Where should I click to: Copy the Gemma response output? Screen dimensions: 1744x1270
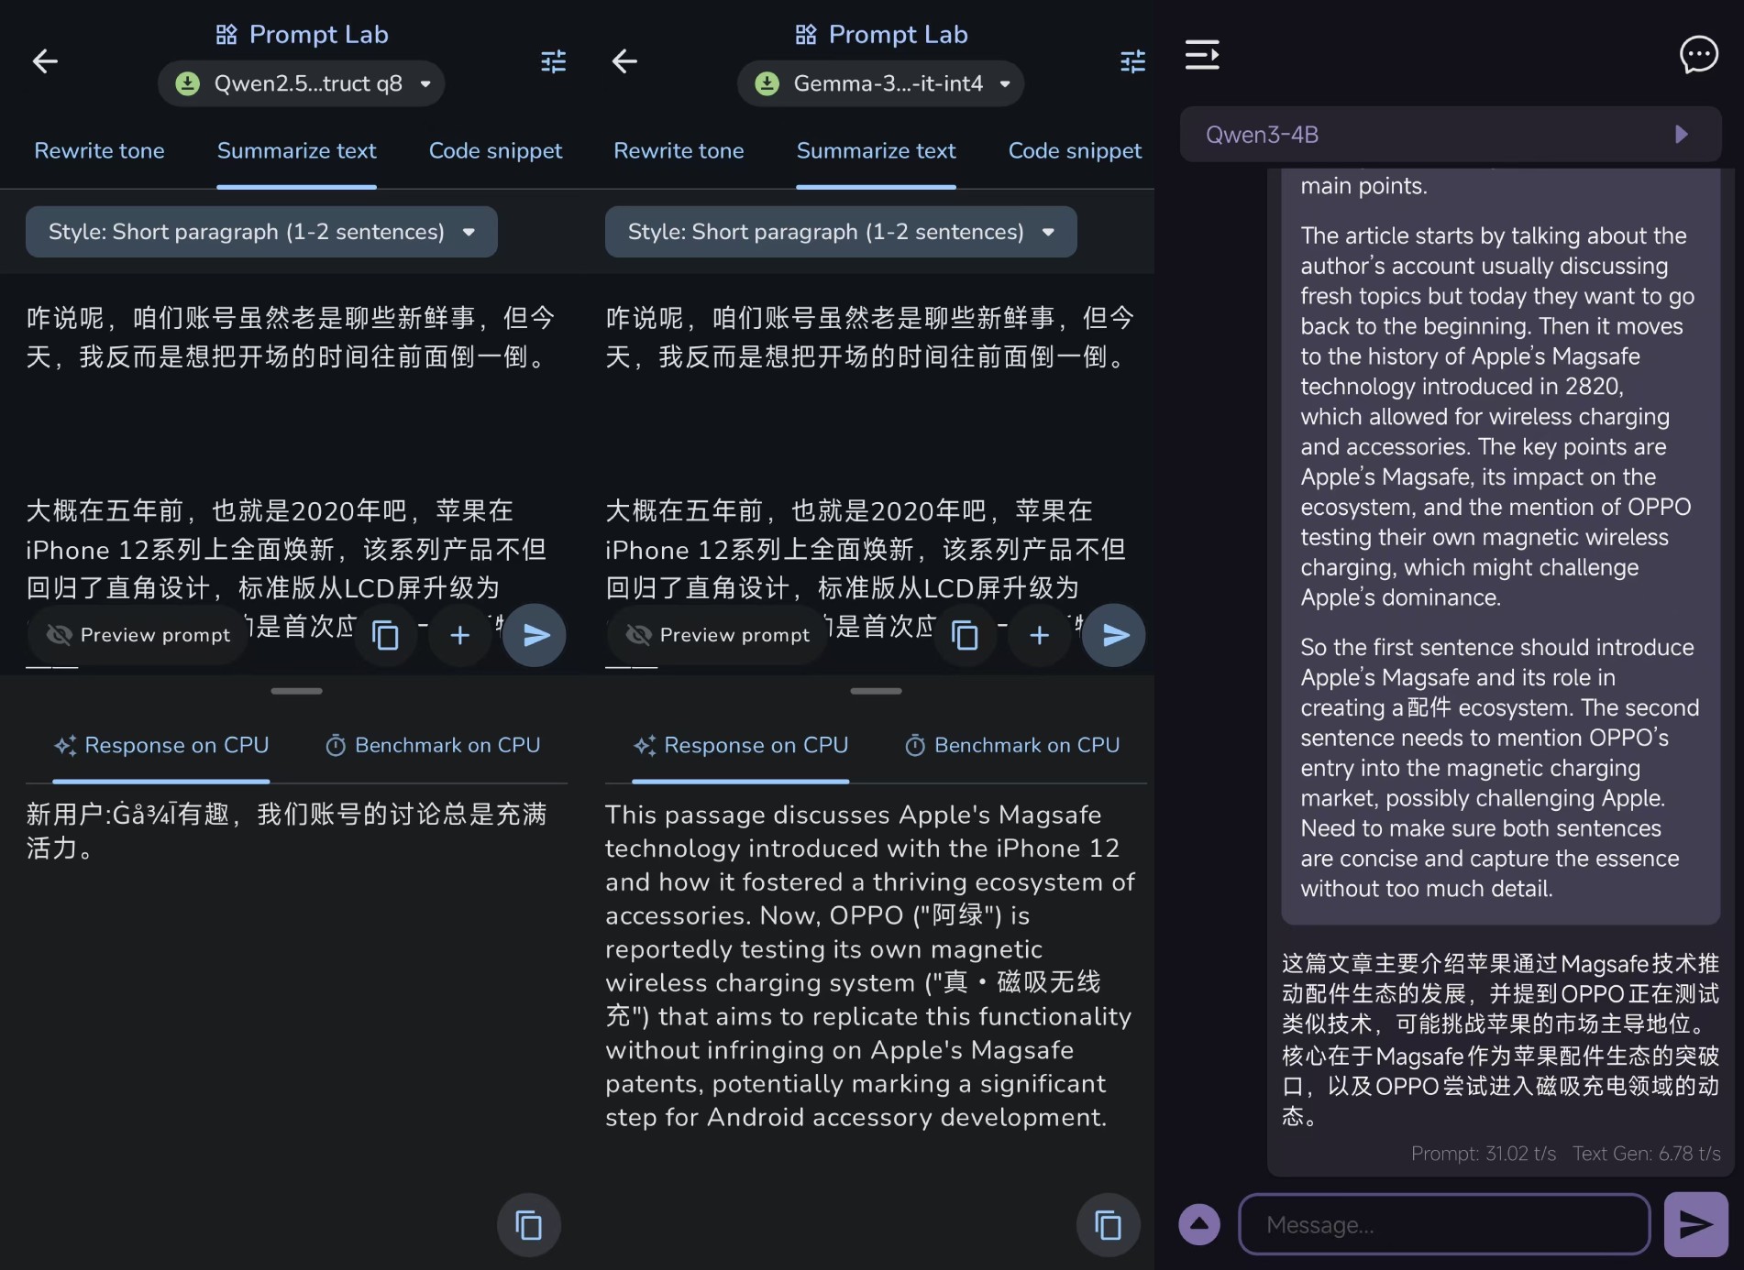[x=1108, y=1224]
